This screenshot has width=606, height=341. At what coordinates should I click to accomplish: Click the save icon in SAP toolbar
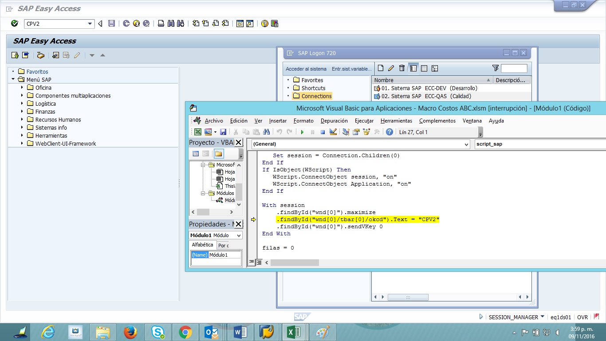point(111,24)
